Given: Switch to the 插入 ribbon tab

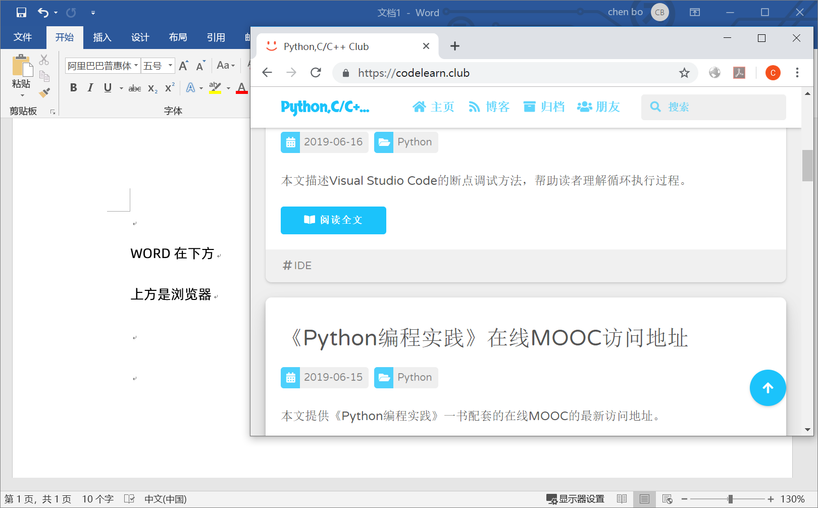Looking at the screenshot, I should 102,37.
